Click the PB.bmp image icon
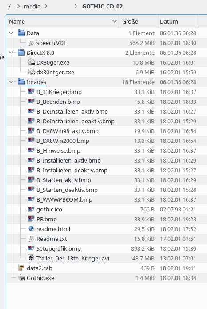207x309 pixels. coord(31,219)
